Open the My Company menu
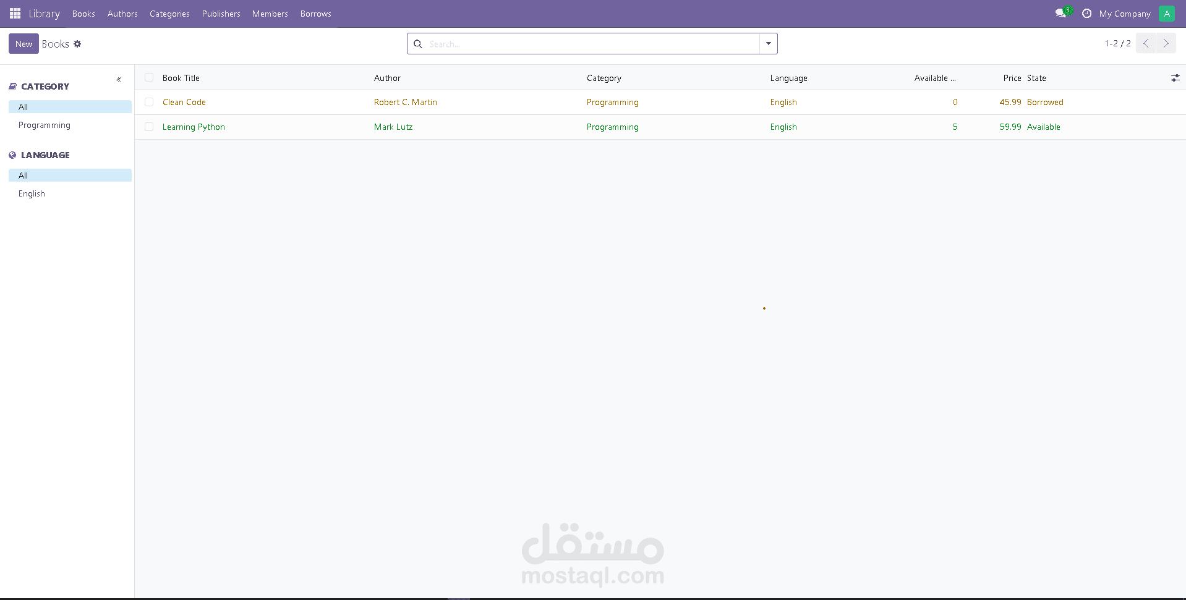The width and height of the screenshot is (1186, 600). point(1124,13)
